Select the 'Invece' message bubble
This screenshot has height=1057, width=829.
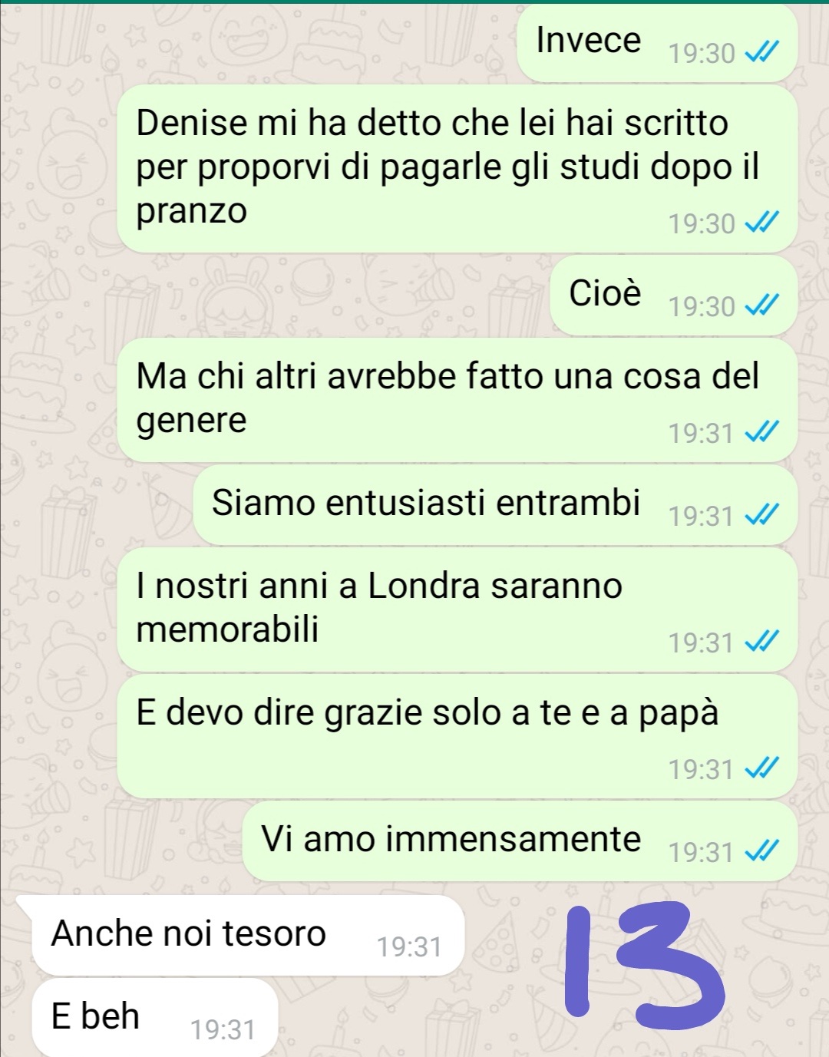tap(657, 43)
